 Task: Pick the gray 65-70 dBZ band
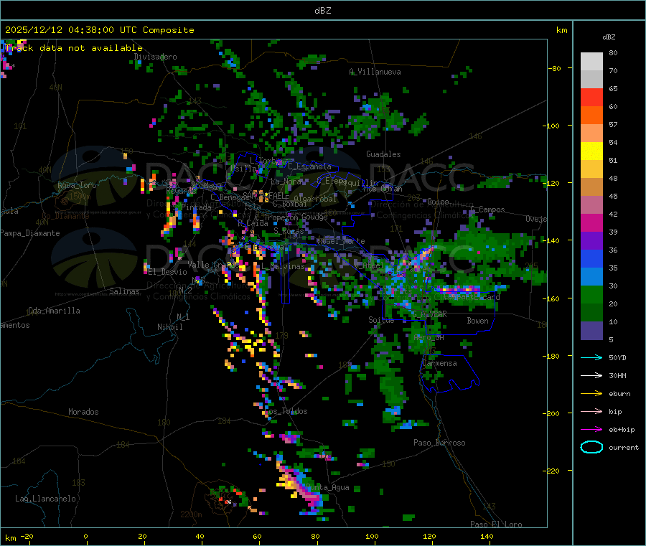click(591, 80)
